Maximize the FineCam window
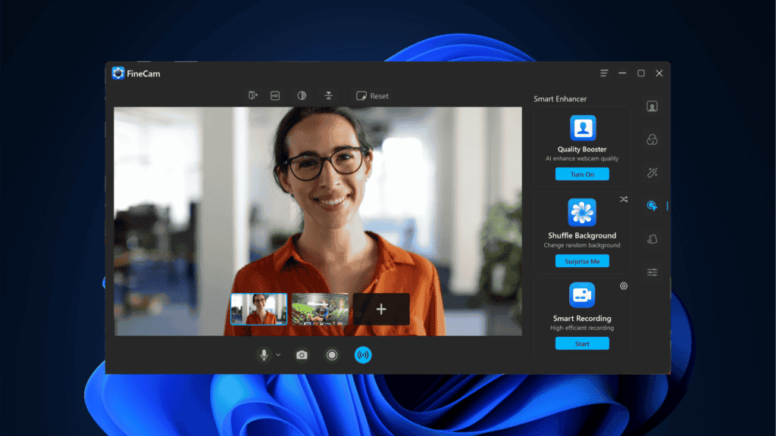This screenshot has width=776, height=436. point(641,73)
